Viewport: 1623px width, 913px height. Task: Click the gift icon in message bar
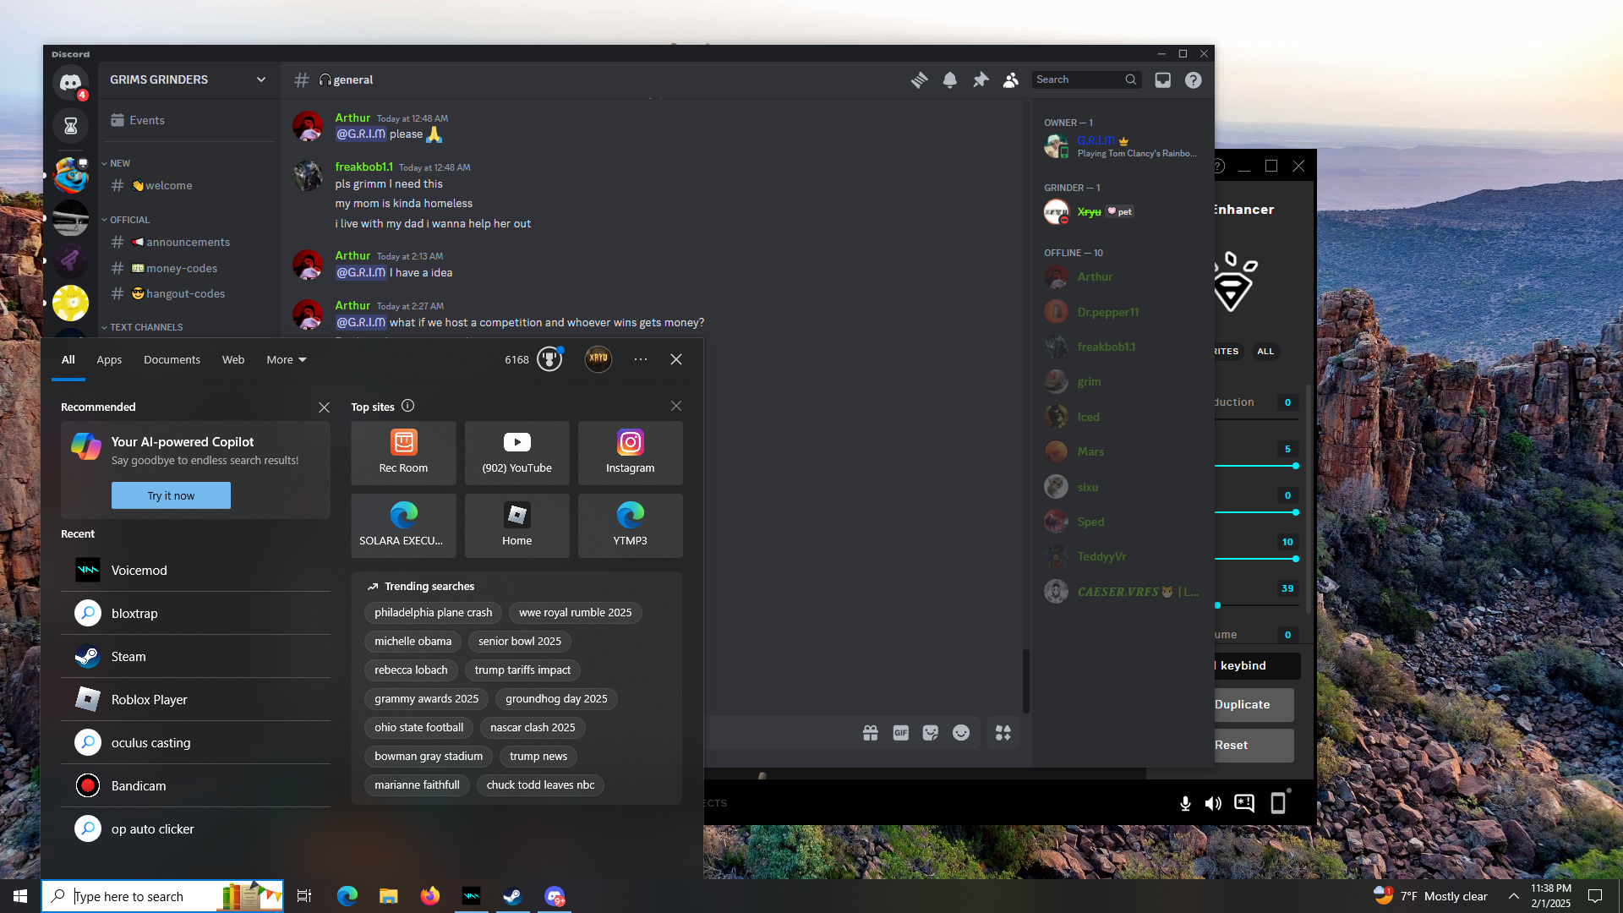(870, 733)
